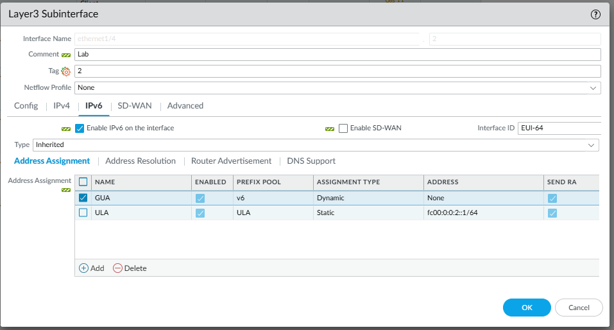614x330 pixels.
Task: Switch to the IPv4 tab
Action: point(62,105)
